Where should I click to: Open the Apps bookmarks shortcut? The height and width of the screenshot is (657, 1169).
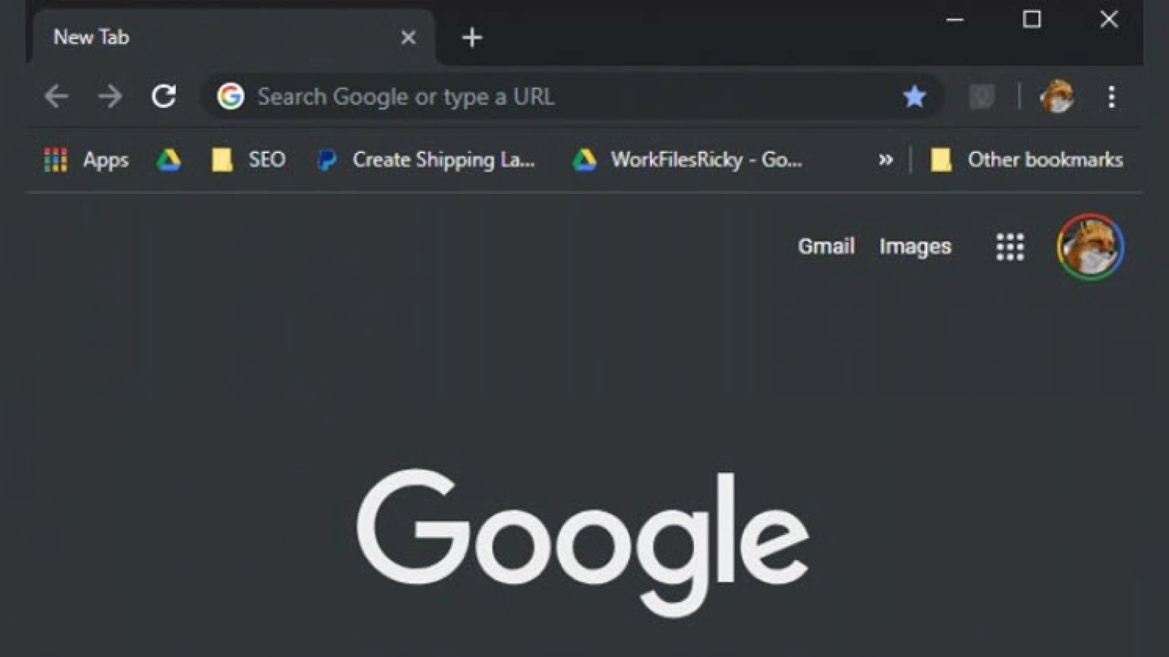86,160
